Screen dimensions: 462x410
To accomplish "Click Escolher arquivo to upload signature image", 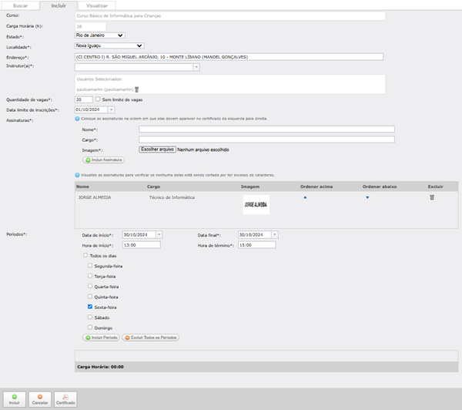I will pyautogui.click(x=158, y=150).
